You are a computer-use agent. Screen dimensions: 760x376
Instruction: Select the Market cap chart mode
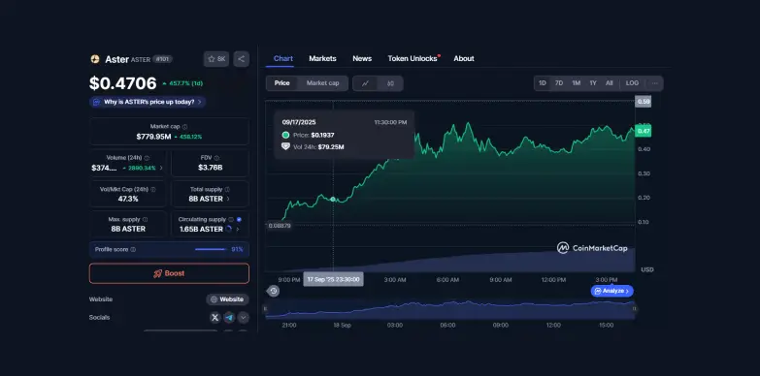(x=323, y=83)
